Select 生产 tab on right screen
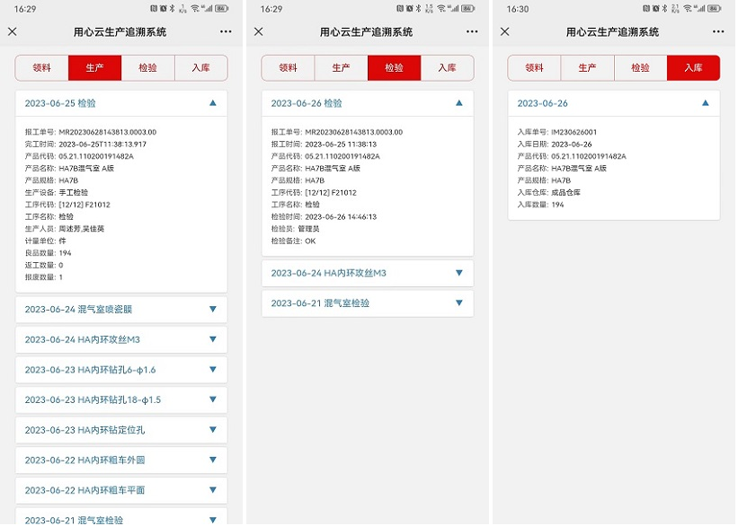This screenshot has height=526, width=738. 587,67
